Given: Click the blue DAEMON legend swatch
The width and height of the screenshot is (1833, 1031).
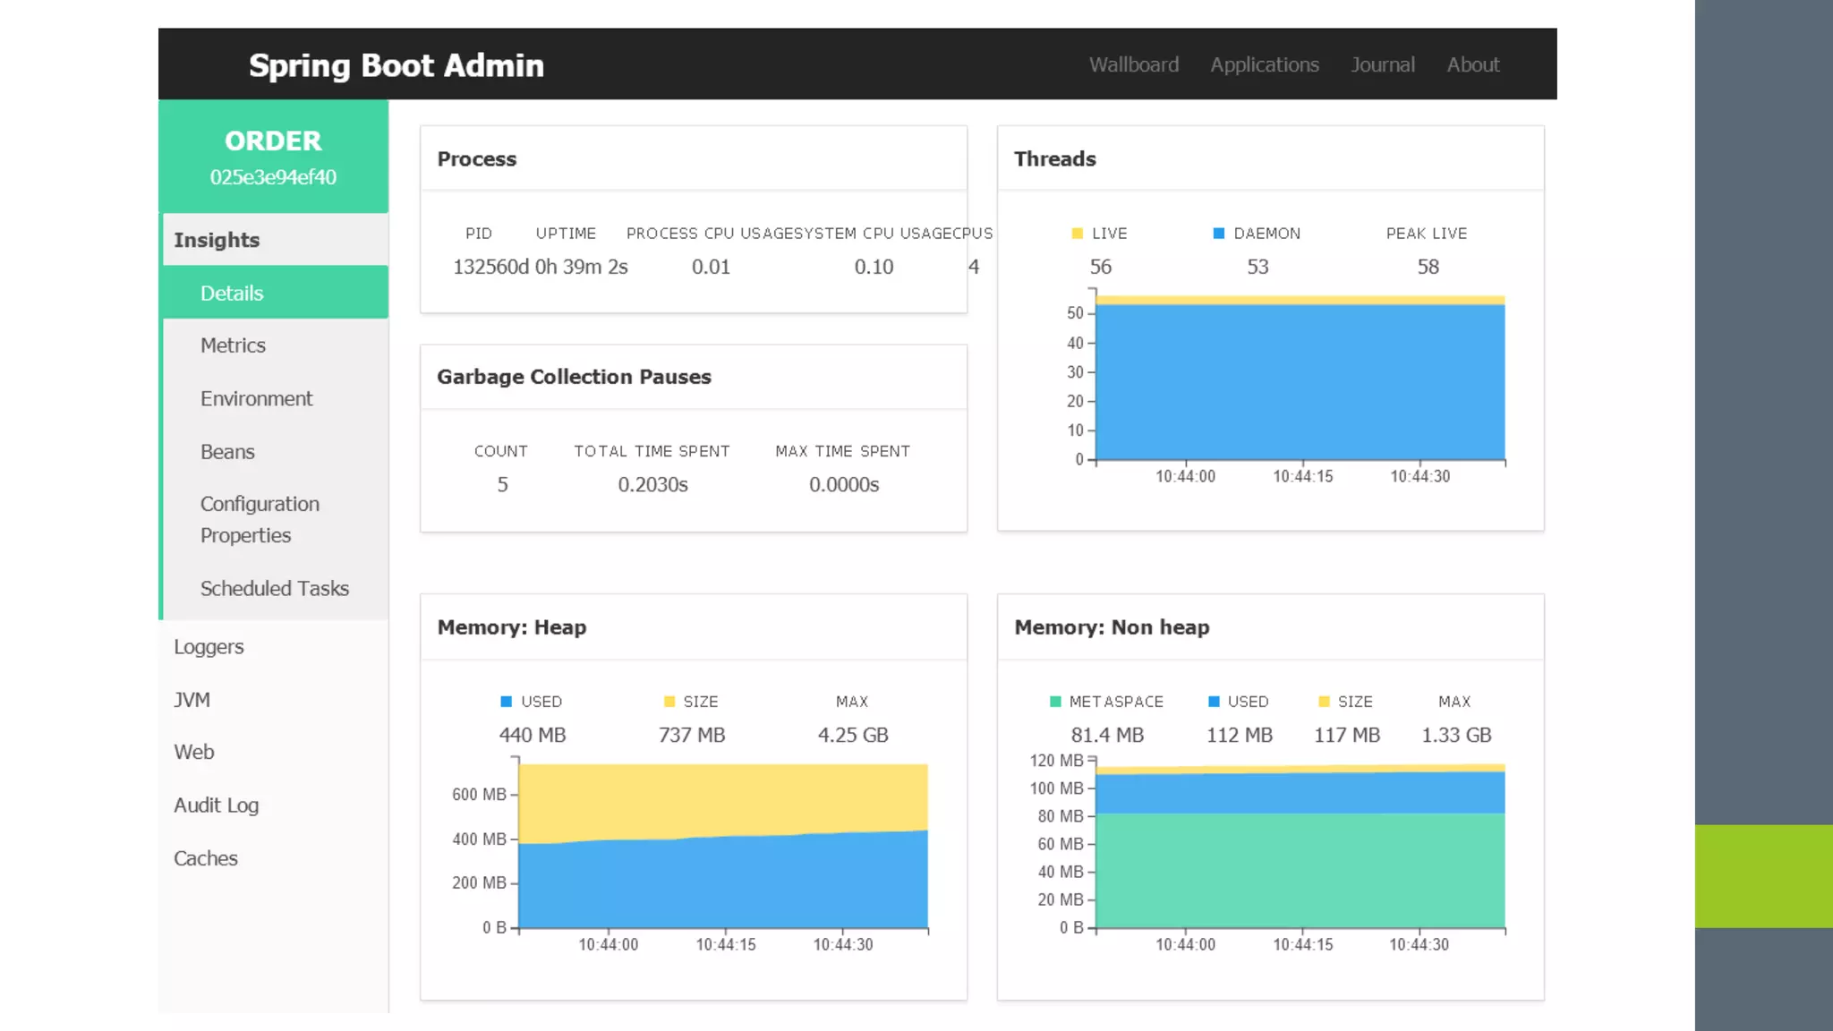Looking at the screenshot, I should tap(1218, 234).
